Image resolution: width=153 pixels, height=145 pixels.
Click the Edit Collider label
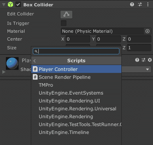[21, 14]
